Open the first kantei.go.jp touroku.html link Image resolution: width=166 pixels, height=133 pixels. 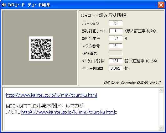click(51, 95)
